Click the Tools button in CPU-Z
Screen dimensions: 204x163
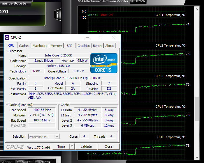(x=61, y=146)
